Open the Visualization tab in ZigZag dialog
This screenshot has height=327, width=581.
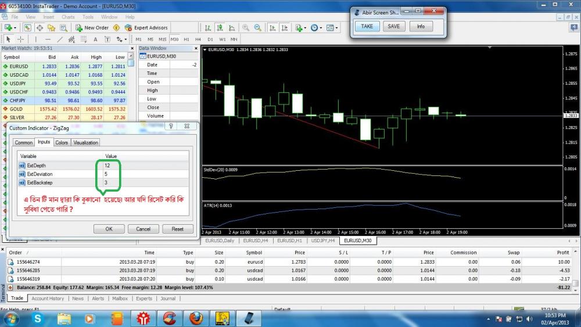[x=85, y=142]
